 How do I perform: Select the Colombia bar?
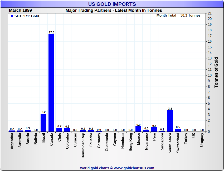pos(67,130)
